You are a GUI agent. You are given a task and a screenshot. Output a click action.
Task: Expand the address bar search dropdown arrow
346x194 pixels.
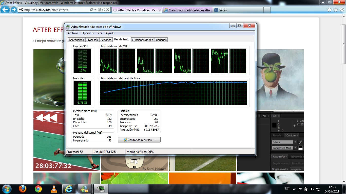[x=95, y=10]
